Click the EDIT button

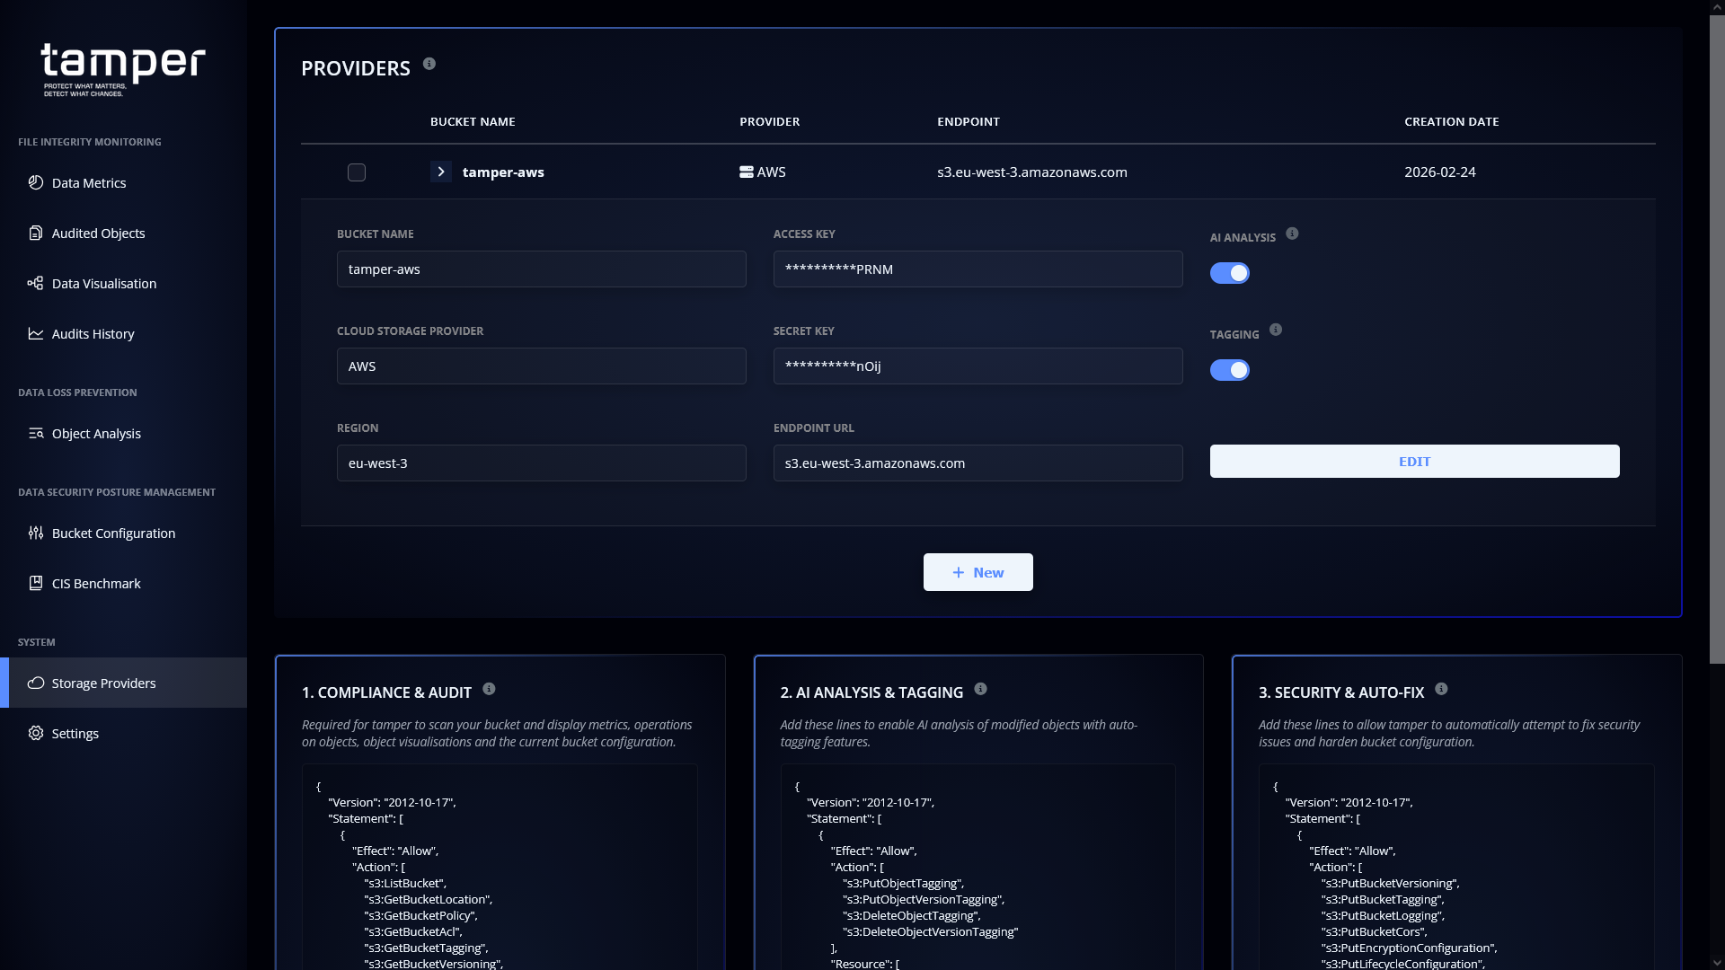click(x=1414, y=461)
